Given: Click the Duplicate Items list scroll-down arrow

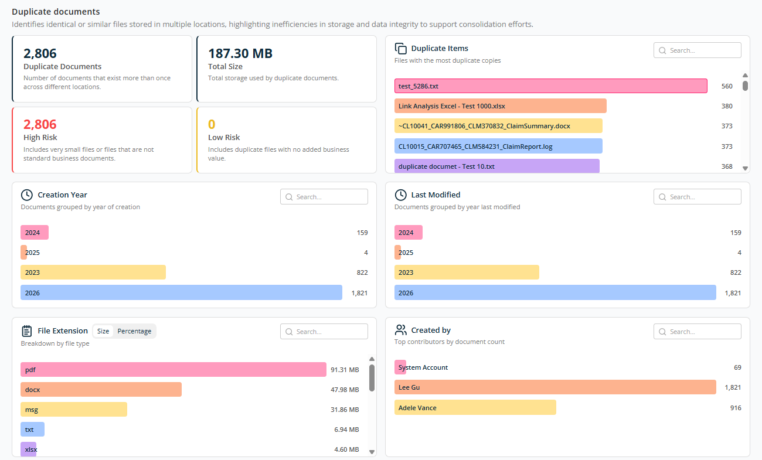Looking at the screenshot, I should 745,168.
